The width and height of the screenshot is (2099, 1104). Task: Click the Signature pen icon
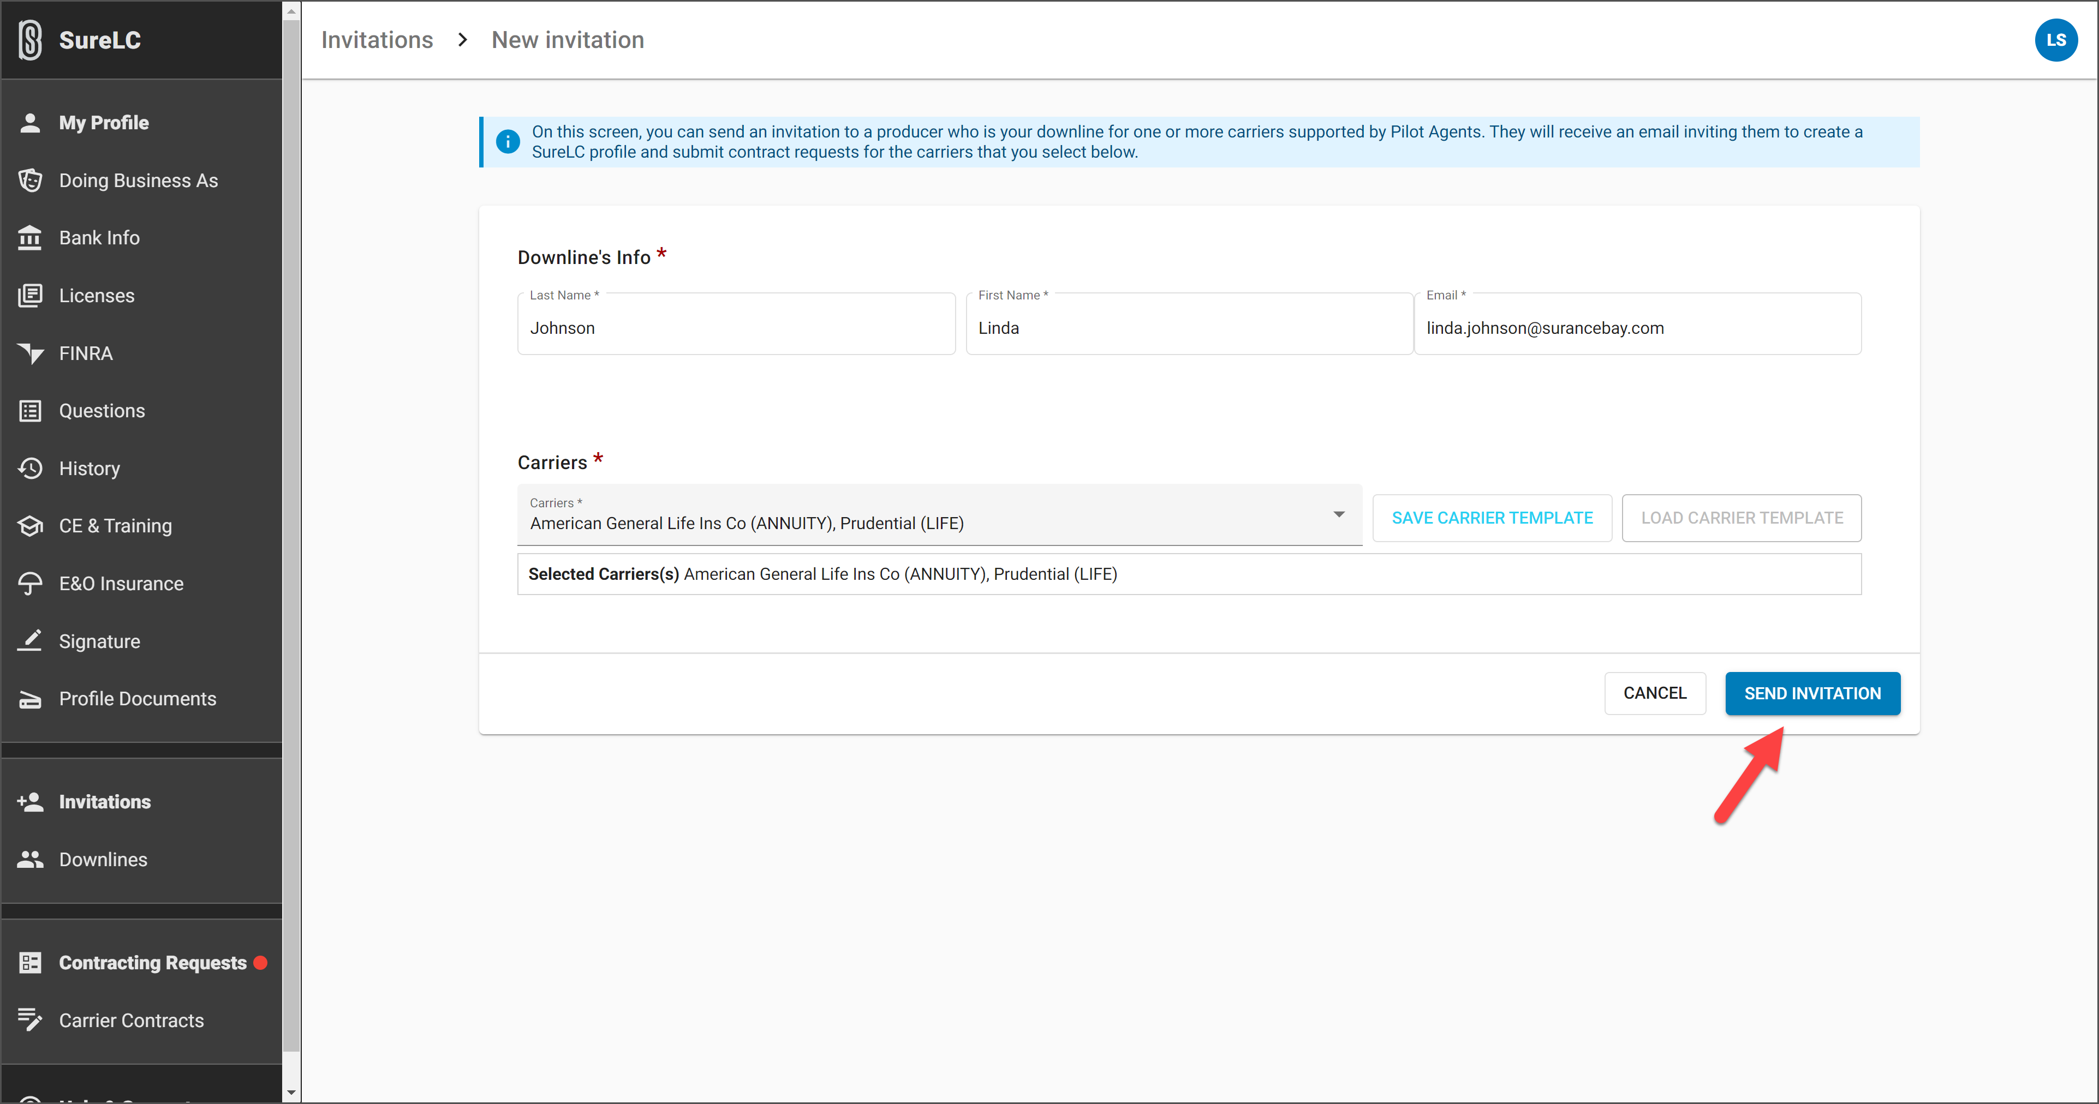pos(30,641)
